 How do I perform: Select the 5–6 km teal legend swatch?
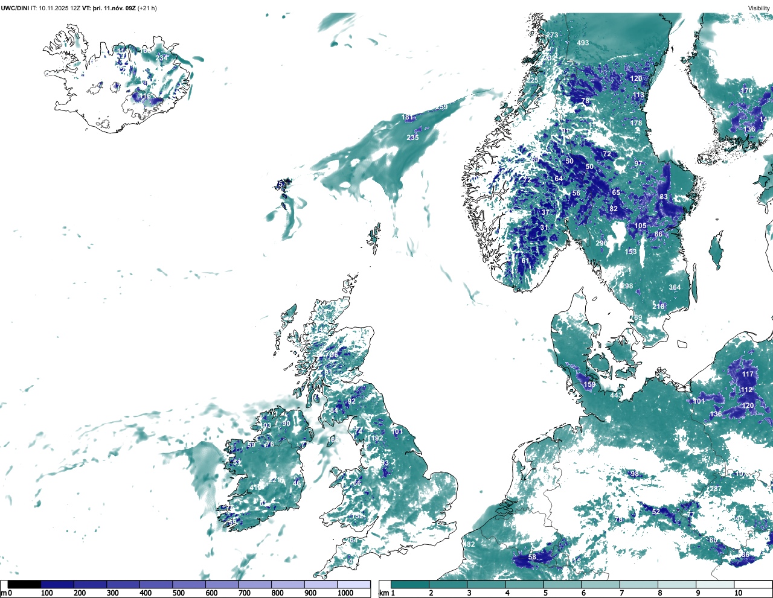click(563, 584)
